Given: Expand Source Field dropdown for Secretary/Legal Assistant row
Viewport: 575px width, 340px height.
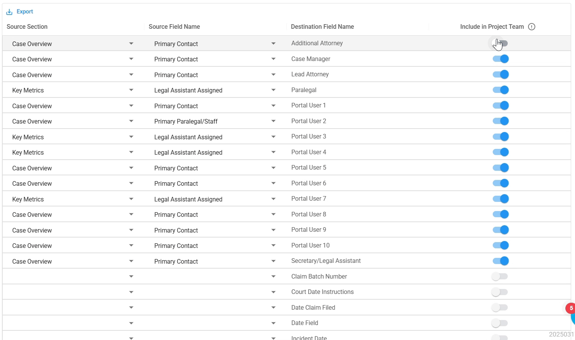Looking at the screenshot, I should click(x=273, y=261).
